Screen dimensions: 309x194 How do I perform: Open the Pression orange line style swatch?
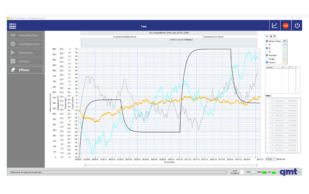pos(285,62)
